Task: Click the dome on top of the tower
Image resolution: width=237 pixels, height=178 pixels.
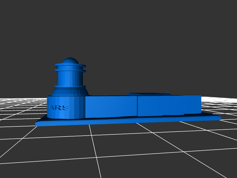Action: pyautogui.click(x=70, y=61)
